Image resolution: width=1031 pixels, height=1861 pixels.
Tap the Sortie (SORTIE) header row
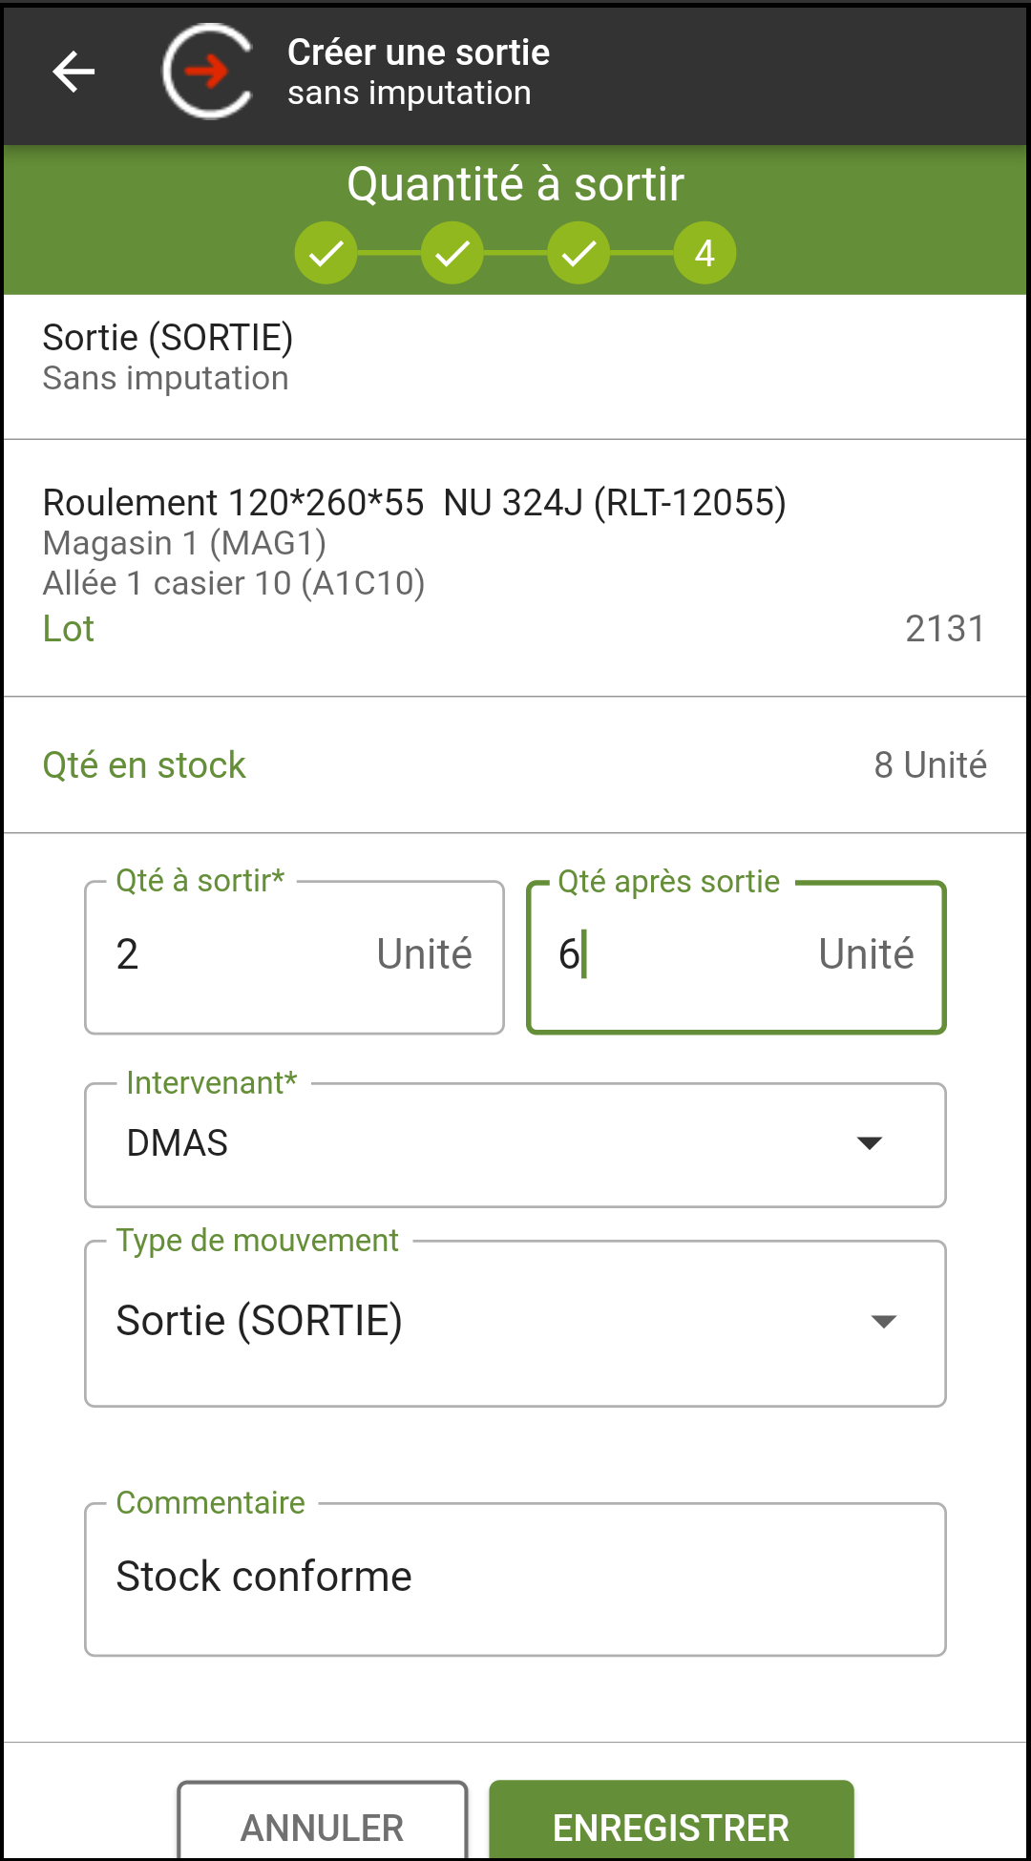pos(515,366)
